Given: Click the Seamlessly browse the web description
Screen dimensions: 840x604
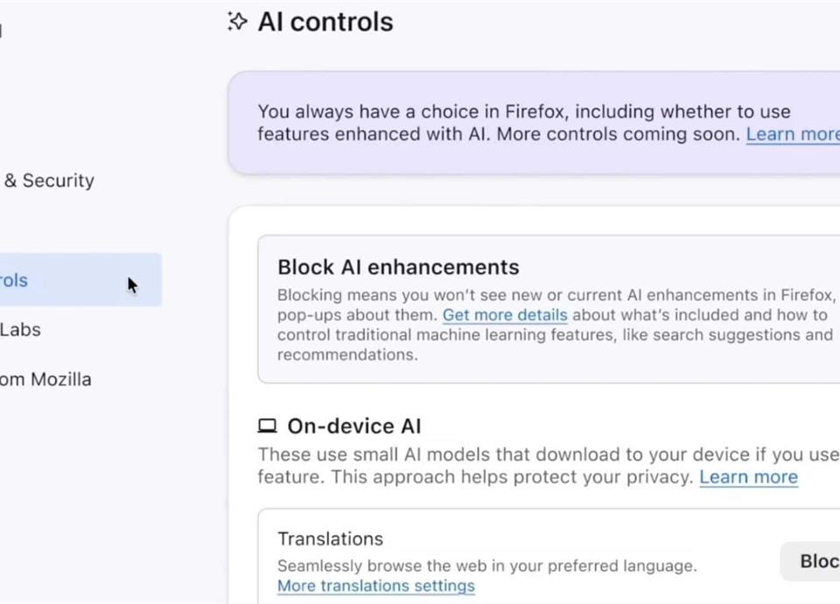Looking at the screenshot, I should [x=486, y=566].
